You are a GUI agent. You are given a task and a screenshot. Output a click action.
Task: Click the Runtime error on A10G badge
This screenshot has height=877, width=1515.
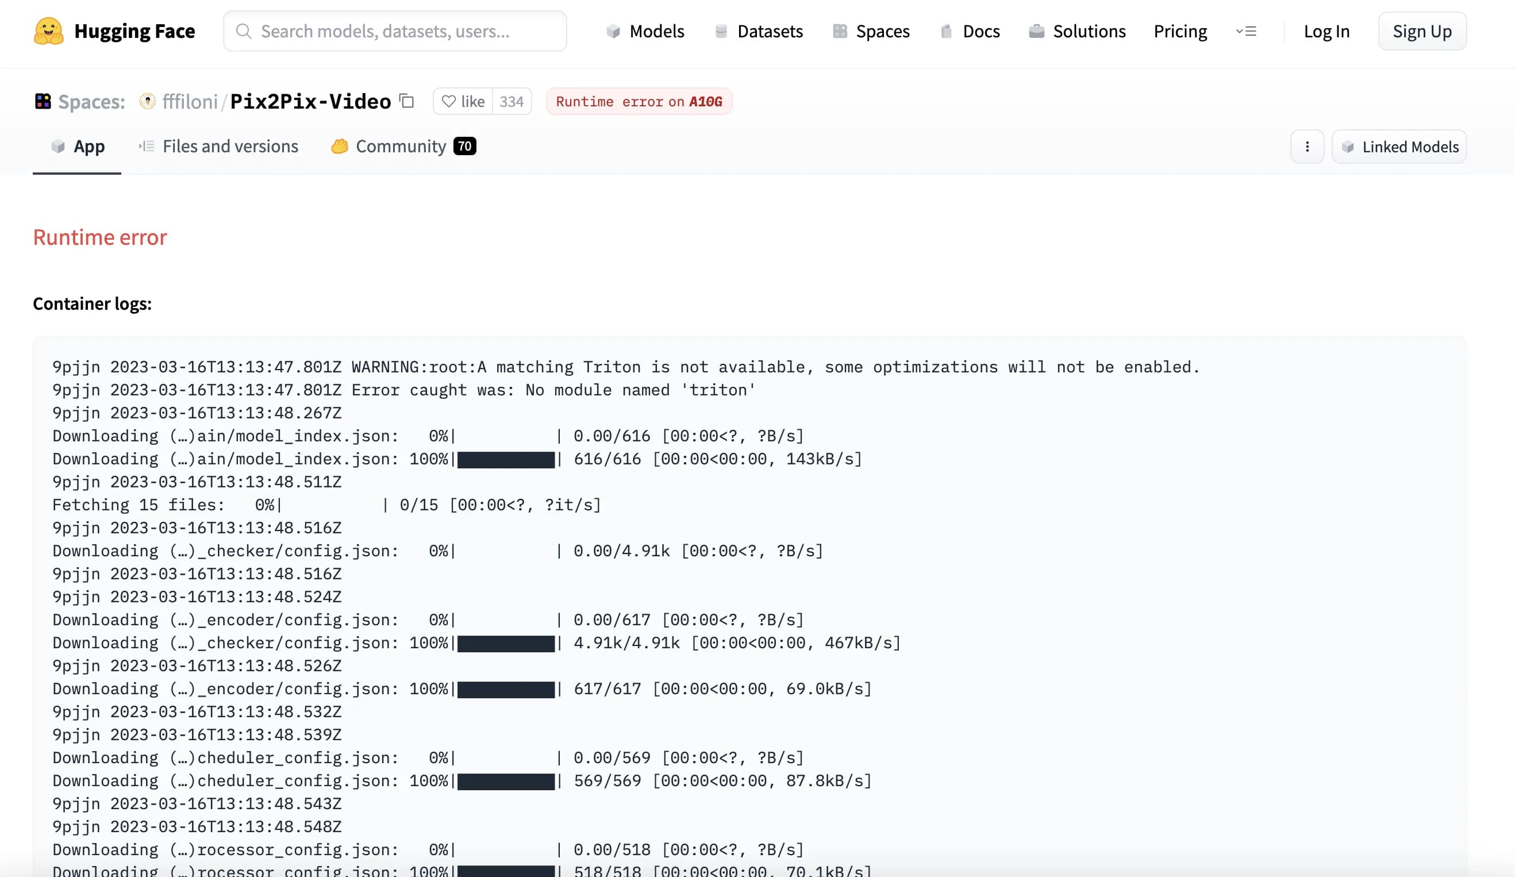pyautogui.click(x=639, y=101)
